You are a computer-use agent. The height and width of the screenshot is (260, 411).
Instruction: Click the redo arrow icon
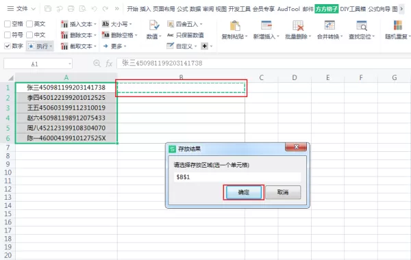pyautogui.click(x=105, y=9)
